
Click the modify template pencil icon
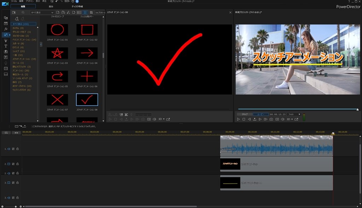(68, 12)
